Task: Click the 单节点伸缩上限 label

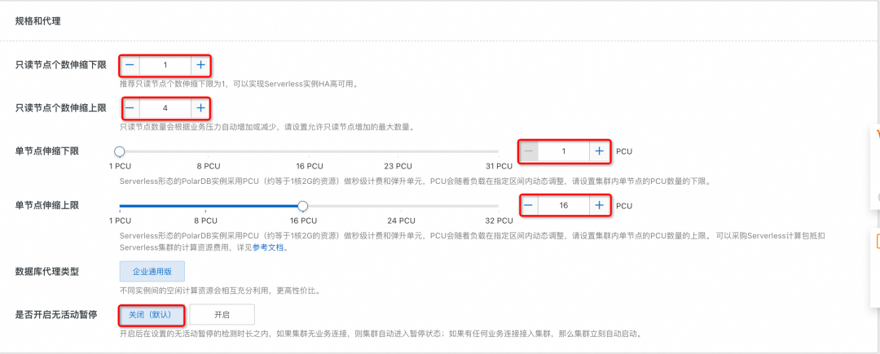Action: click(46, 206)
